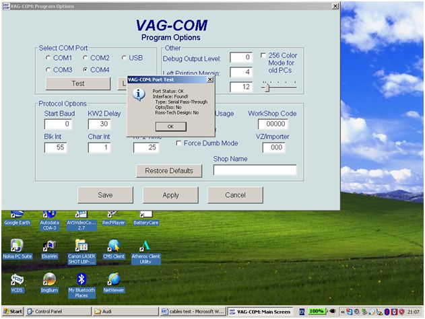Click the Left Printing Margin field

tap(241, 72)
